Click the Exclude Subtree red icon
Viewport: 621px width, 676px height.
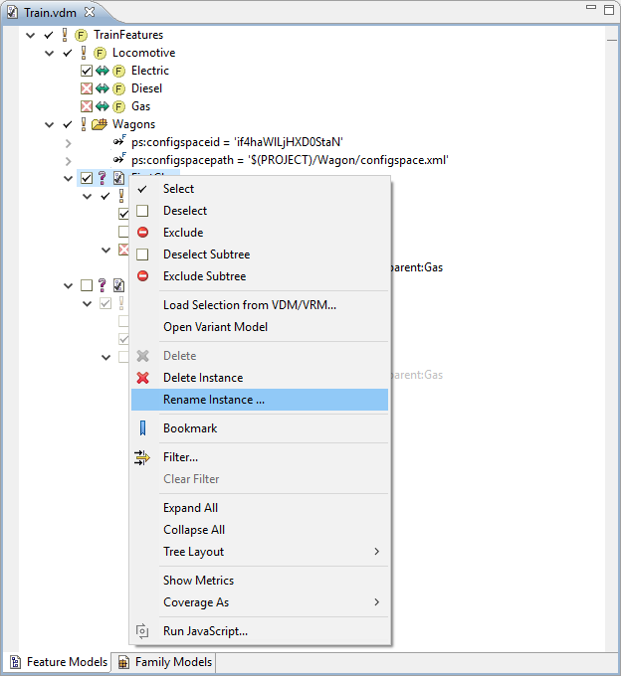(142, 276)
